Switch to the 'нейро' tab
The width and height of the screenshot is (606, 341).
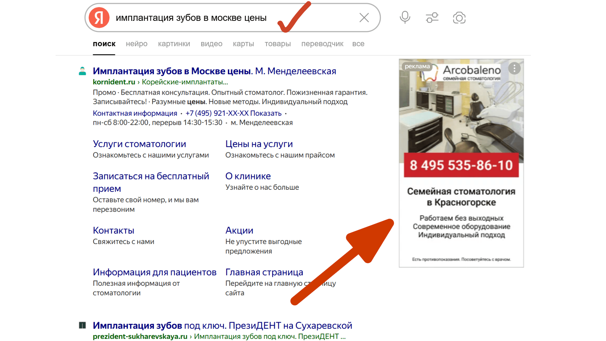point(137,44)
